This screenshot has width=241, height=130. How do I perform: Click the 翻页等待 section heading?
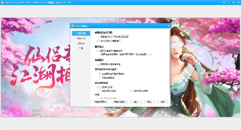click(x=99, y=47)
